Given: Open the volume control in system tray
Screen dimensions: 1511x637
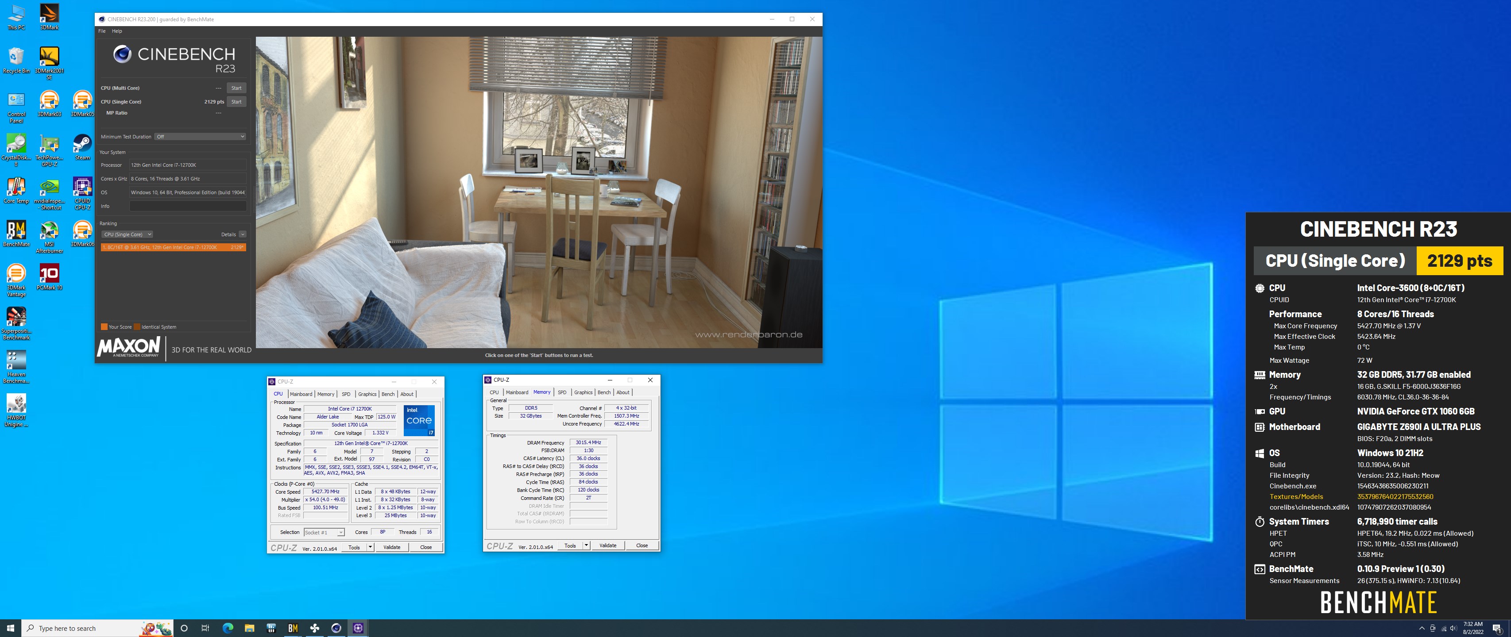Looking at the screenshot, I should [x=1453, y=628].
